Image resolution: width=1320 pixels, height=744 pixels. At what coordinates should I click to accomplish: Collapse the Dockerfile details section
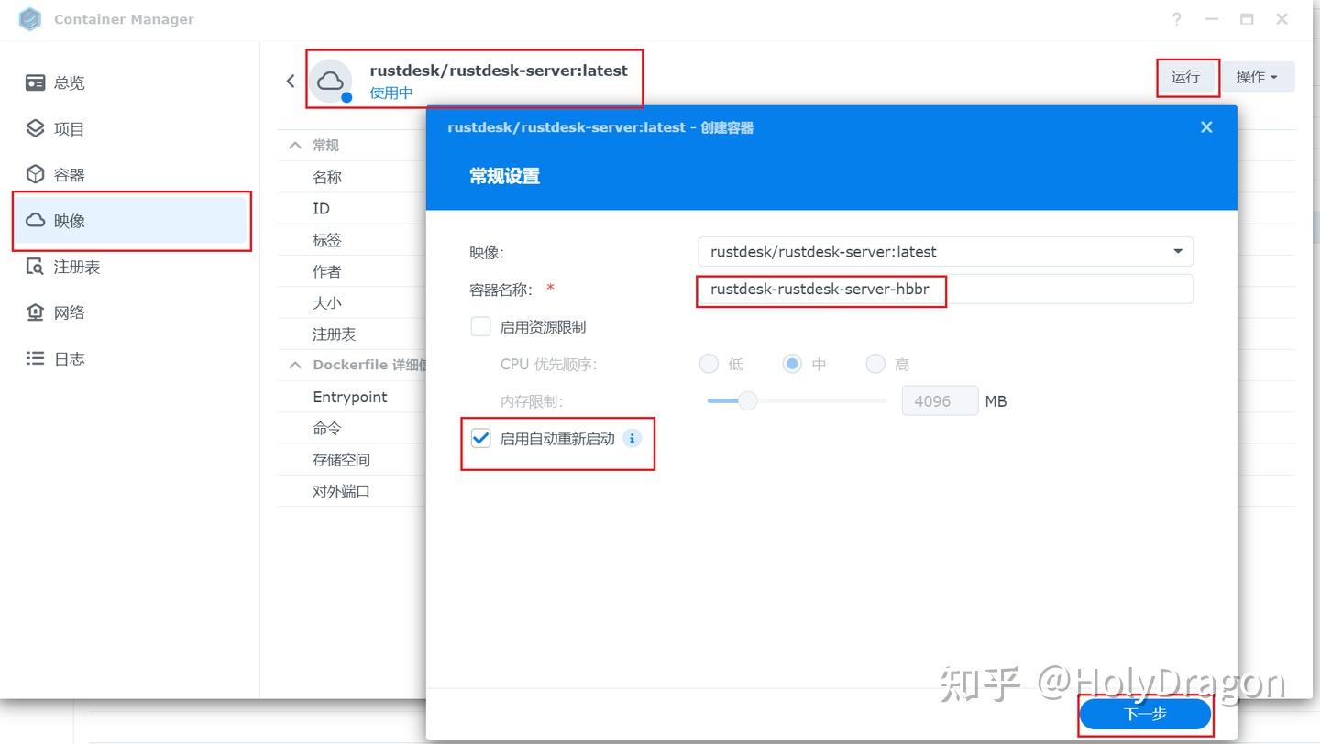tap(294, 365)
